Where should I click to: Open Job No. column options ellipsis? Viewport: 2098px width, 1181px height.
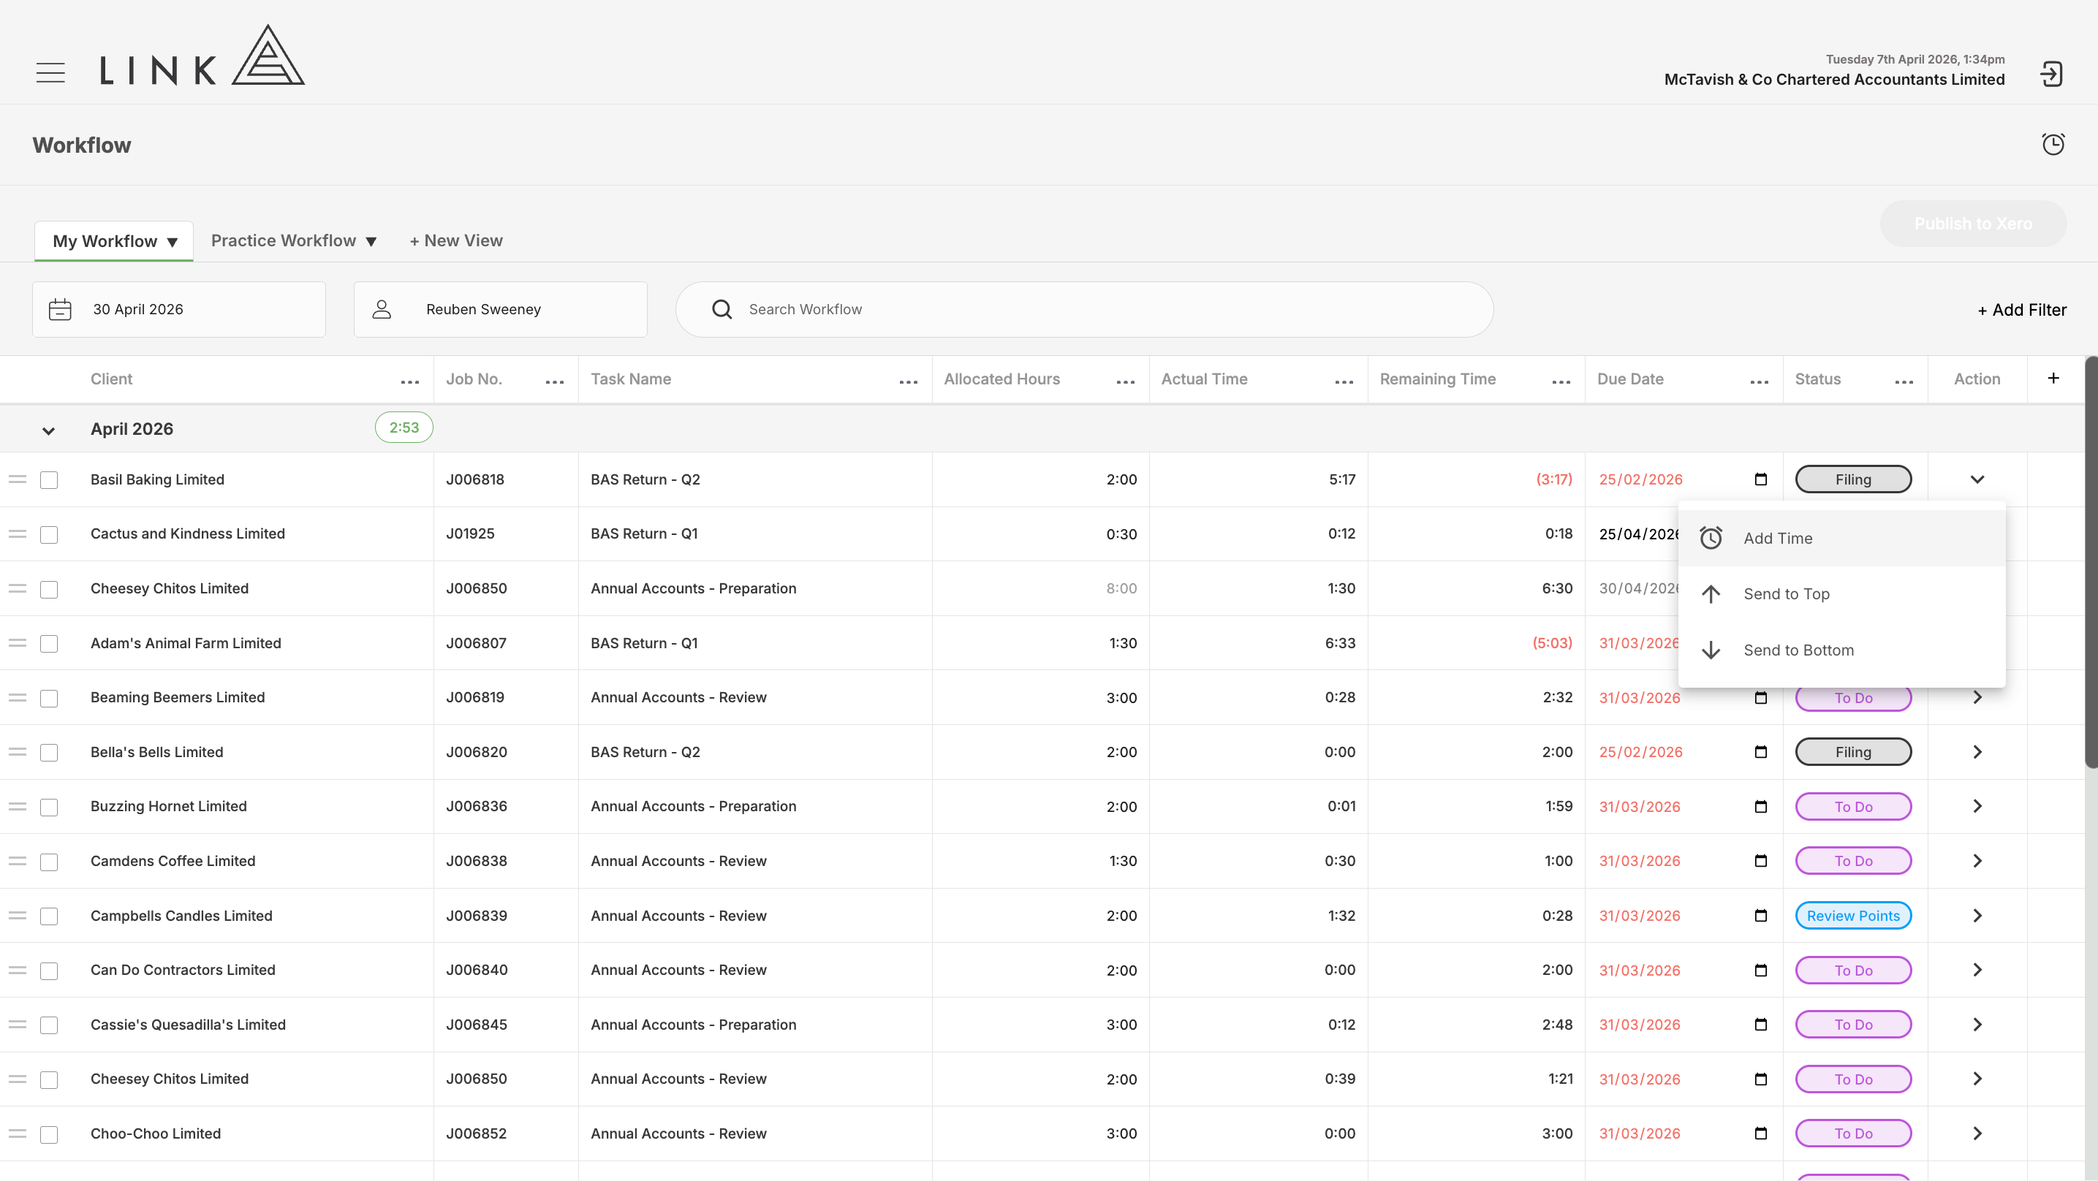555,381
